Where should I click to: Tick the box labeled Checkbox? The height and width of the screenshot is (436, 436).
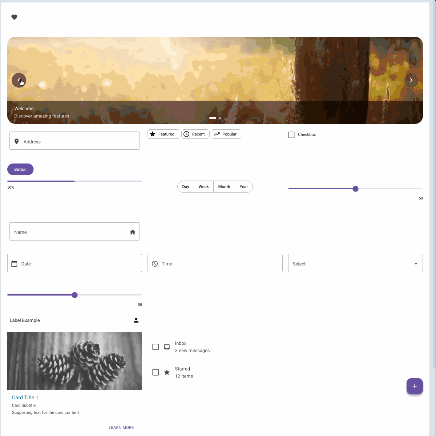(291, 135)
